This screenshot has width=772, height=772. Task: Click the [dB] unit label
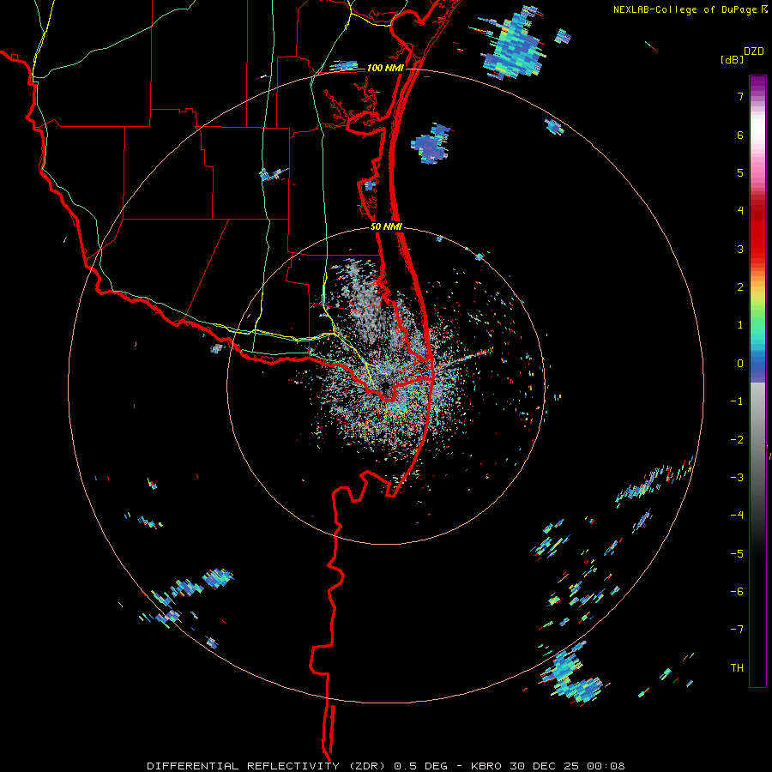coord(732,59)
